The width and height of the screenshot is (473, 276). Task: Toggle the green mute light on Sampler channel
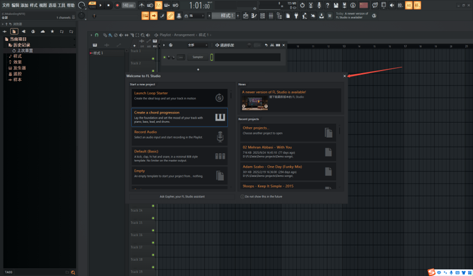click(x=164, y=57)
